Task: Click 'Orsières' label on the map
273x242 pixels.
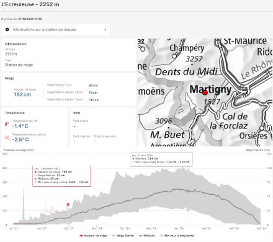Action: (253, 136)
